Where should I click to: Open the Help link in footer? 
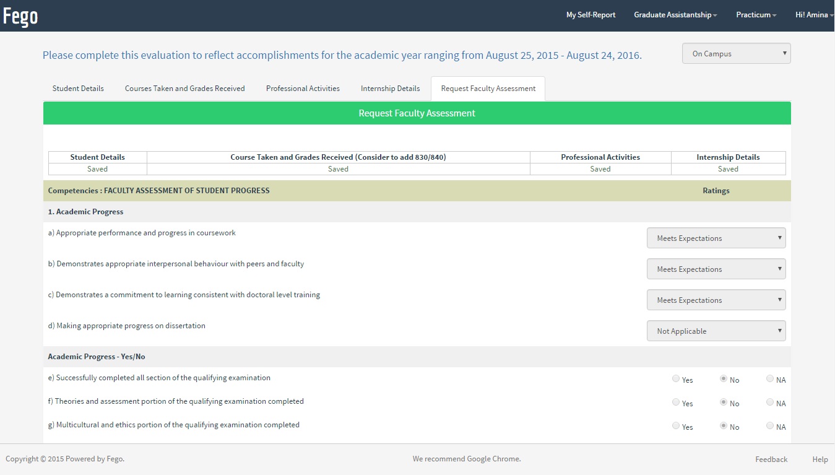(820, 460)
